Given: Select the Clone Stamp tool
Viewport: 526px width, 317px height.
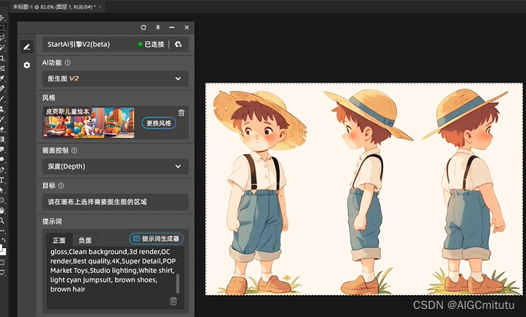Looking at the screenshot, I should 2,109.
